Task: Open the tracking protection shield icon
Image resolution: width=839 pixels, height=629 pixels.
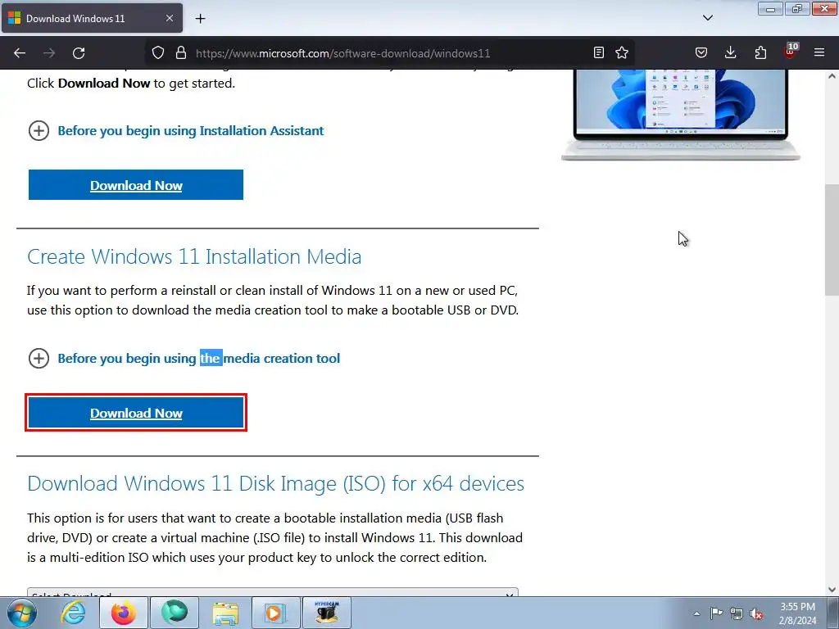Action: click(158, 53)
